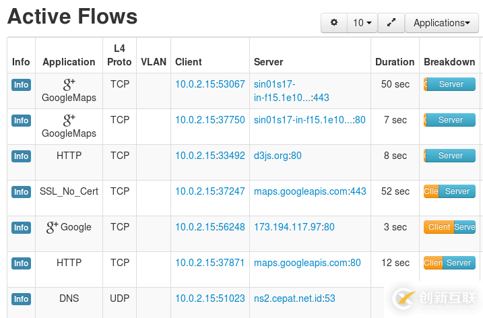483x318 pixels.
Task: Show Info for the DNS flow
Action: coord(21,299)
